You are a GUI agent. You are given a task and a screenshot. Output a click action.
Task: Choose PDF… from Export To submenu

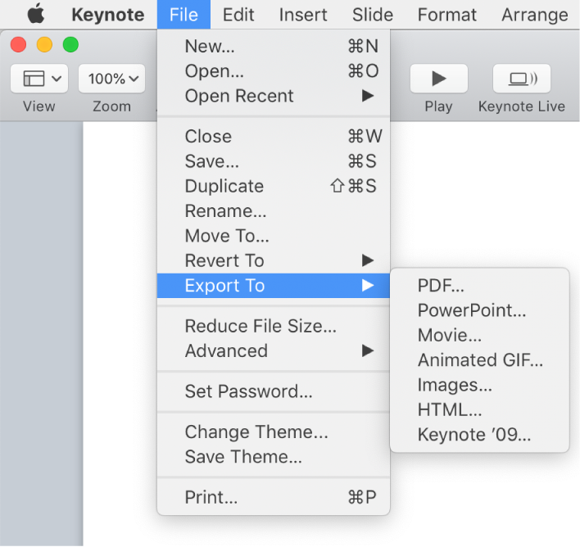(441, 286)
